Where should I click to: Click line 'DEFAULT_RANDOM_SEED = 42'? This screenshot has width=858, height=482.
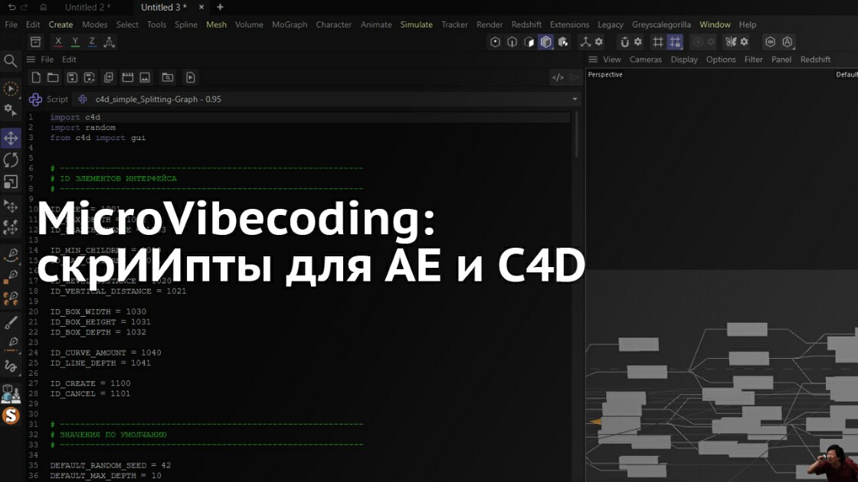tap(110, 465)
